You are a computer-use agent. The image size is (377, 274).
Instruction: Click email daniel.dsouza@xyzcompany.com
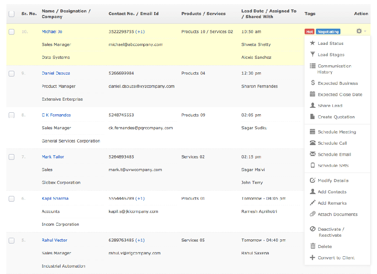pyautogui.click(x=141, y=86)
